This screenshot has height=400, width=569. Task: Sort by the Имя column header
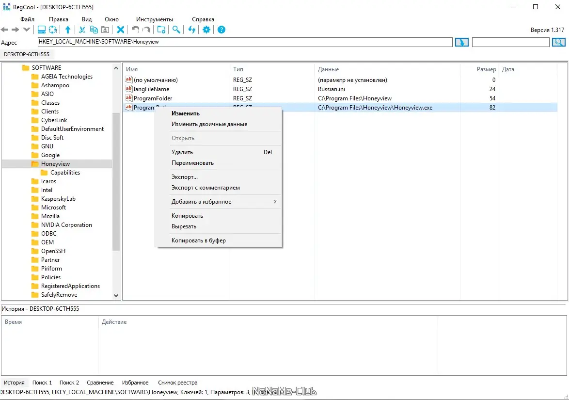[x=176, y=69]
